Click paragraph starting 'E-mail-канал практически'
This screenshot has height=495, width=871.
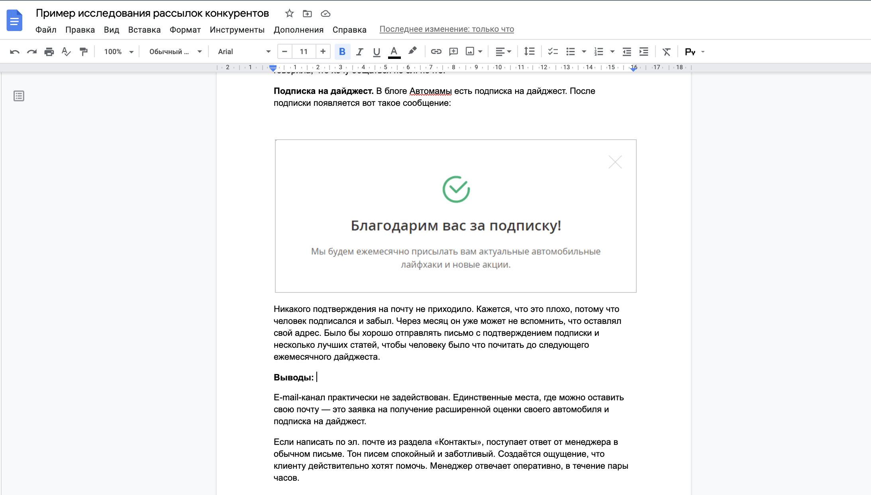[449, 409]
